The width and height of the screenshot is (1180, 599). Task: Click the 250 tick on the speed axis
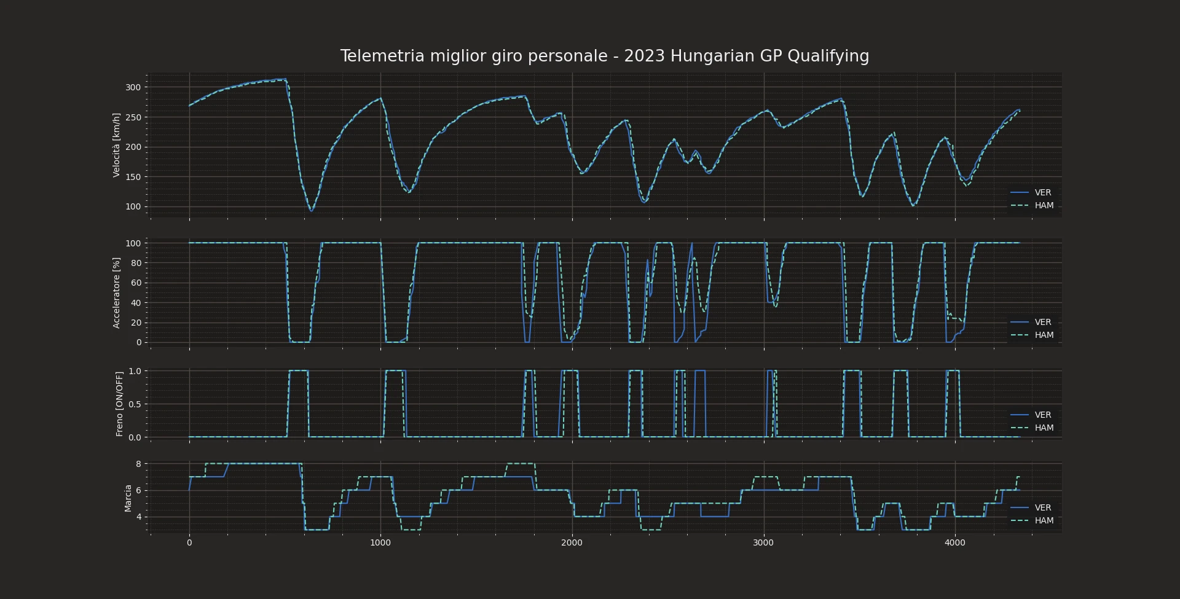pyautogui.click(x=133, y=117)
